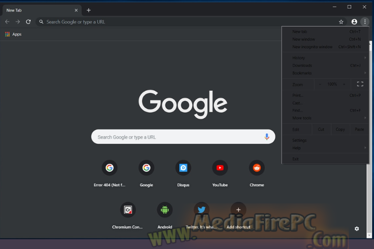374x249 pixels.
Task: Reload the page with the refresh icon
Action: 28,22
